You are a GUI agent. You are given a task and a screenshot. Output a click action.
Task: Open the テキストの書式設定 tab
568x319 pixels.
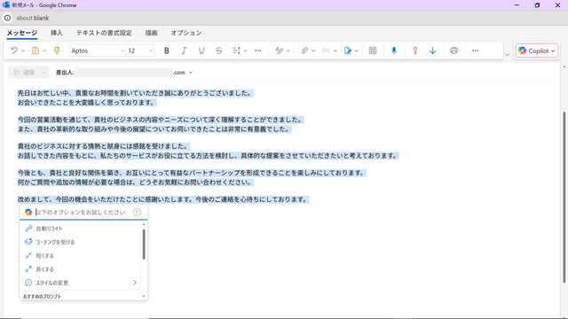point(104,33)
